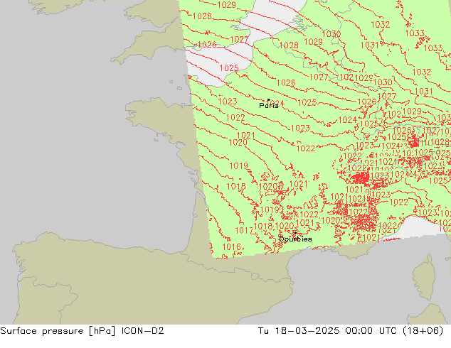Click the 1025 label over the English Channel
451x348 pixels.
coord(229,68)
